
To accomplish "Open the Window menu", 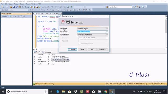I will [x=34, y=4].
